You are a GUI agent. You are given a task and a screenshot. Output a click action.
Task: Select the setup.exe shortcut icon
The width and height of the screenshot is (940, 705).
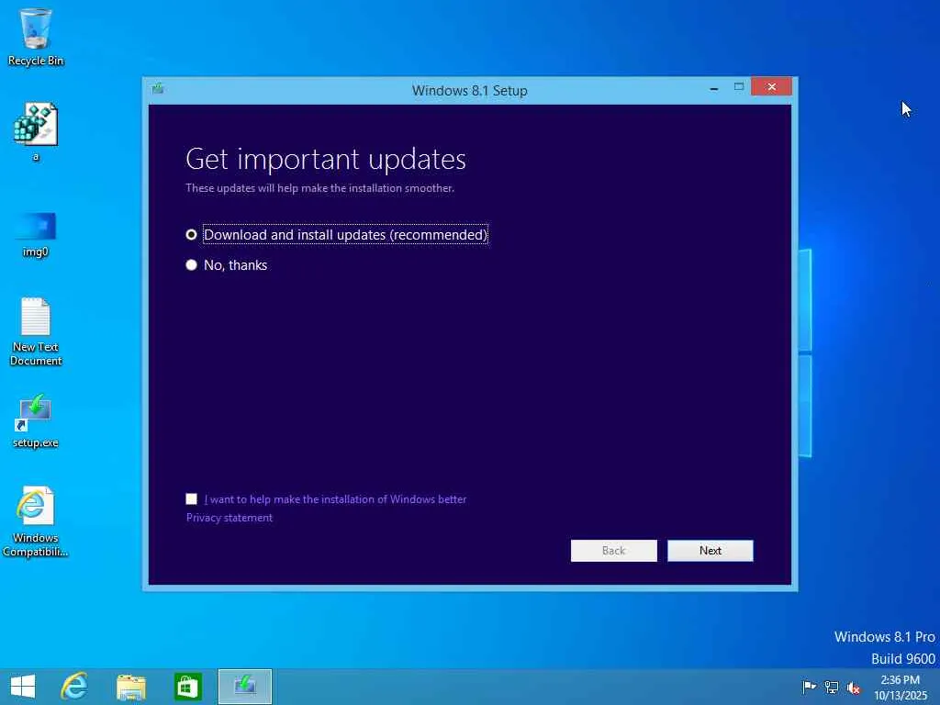click(x=36, y=420)
